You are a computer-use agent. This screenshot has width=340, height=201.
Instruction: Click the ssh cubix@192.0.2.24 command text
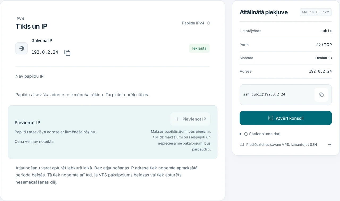[264, 94]
